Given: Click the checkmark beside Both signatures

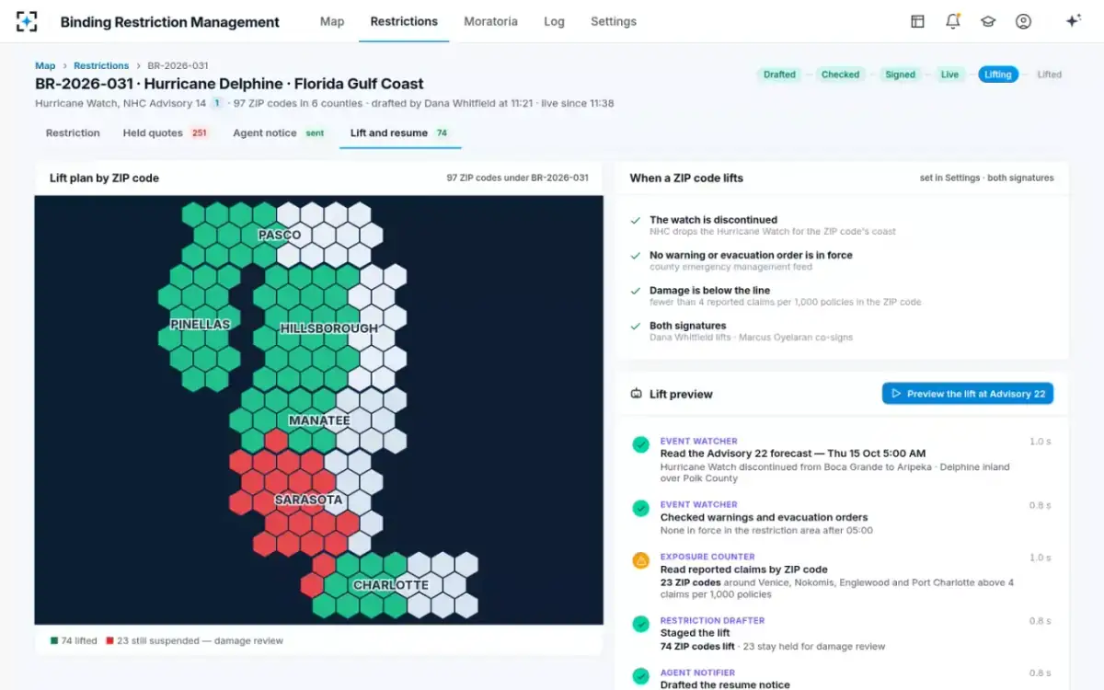Looking at the screenshot, I should coord(635,326).
